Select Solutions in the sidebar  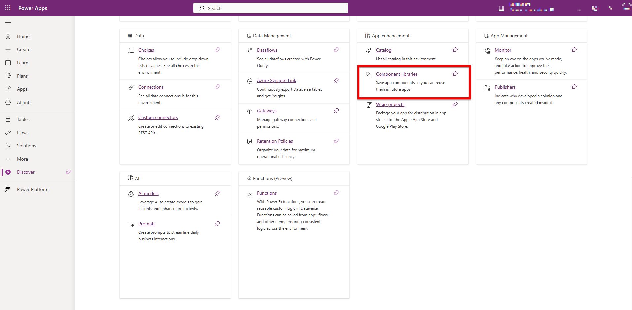(38, 146)
